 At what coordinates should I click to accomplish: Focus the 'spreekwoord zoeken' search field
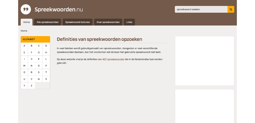point(201,9)
